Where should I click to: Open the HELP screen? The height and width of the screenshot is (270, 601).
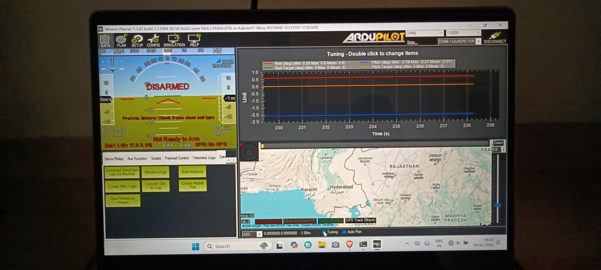pos(194,41)
